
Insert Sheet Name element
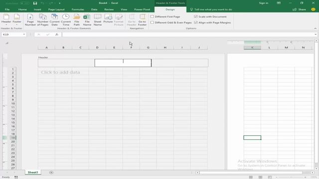98,20
